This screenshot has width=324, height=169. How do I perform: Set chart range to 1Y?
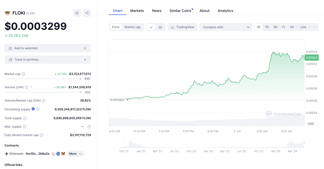[x=284, y=27]
